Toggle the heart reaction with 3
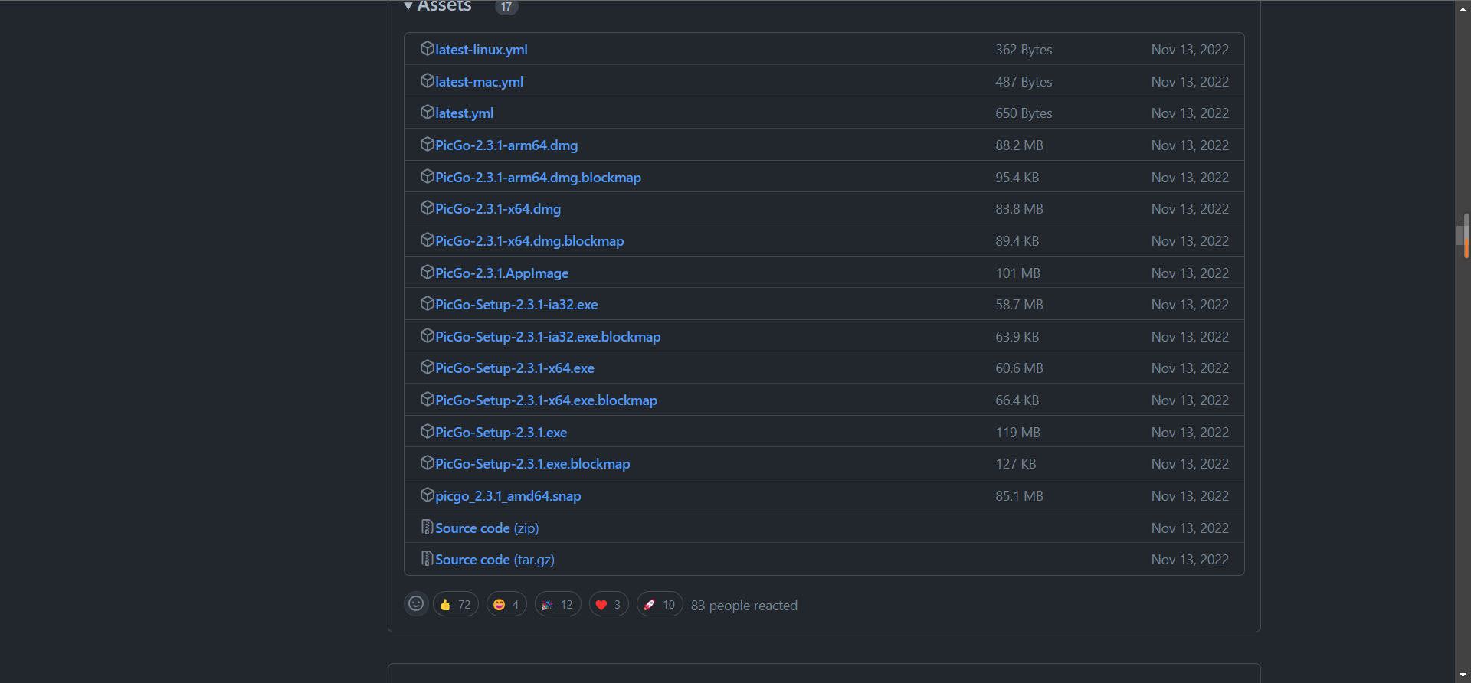Image resolution: width=1471 pixels, height=683 pixels. (x=609, y=604)
